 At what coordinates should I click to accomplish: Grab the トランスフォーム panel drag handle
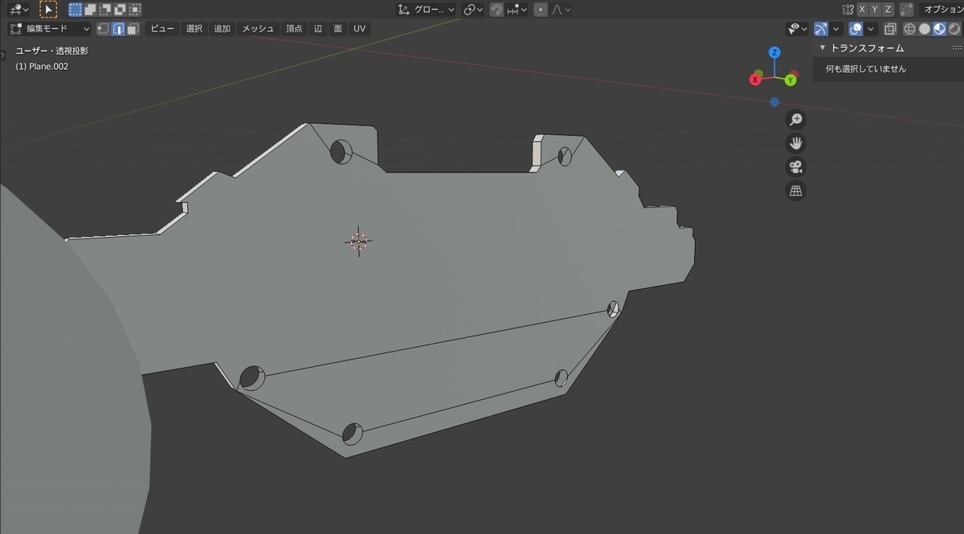click(958, 48)
